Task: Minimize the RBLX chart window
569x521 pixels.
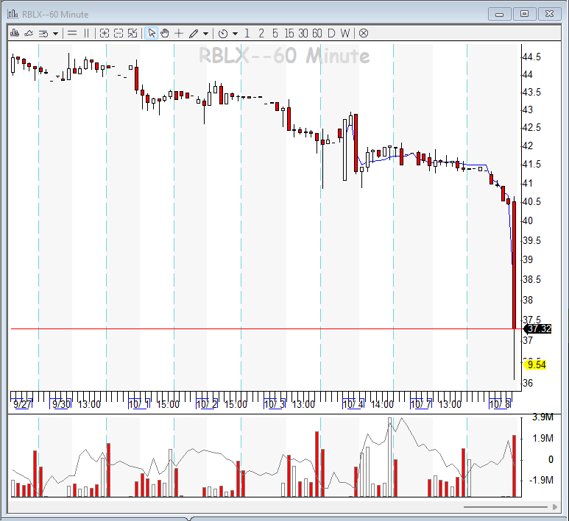Action: tap(500, 14)
